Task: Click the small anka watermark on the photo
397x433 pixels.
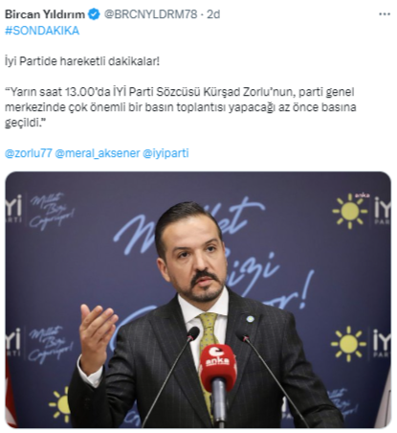Action: pyautogui.click(x=362, y=195)
